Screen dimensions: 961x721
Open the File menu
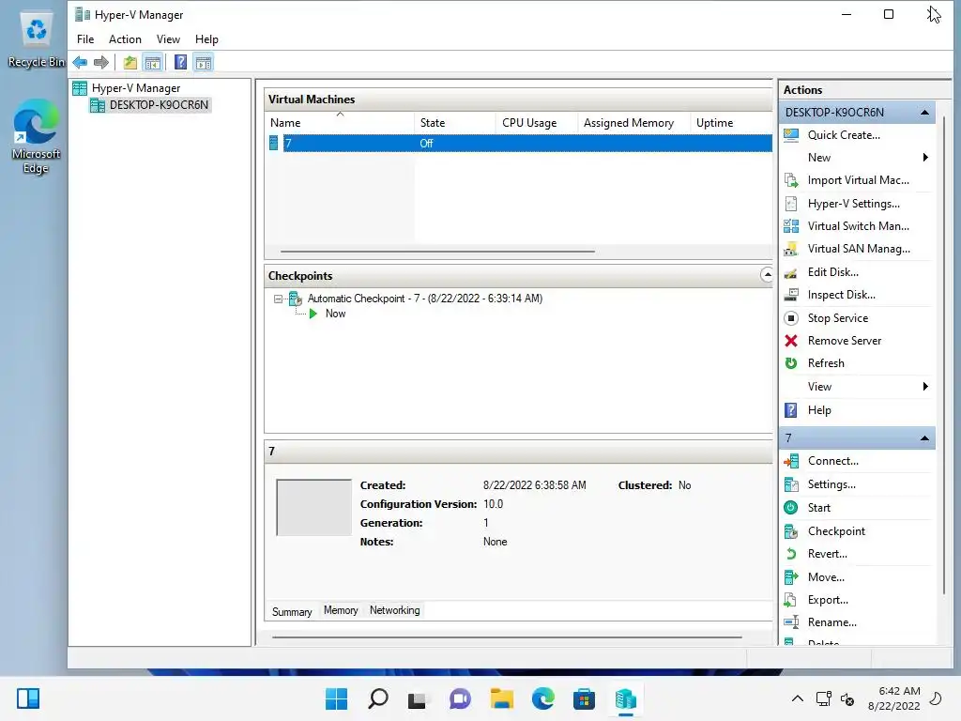tap(85, 39)
